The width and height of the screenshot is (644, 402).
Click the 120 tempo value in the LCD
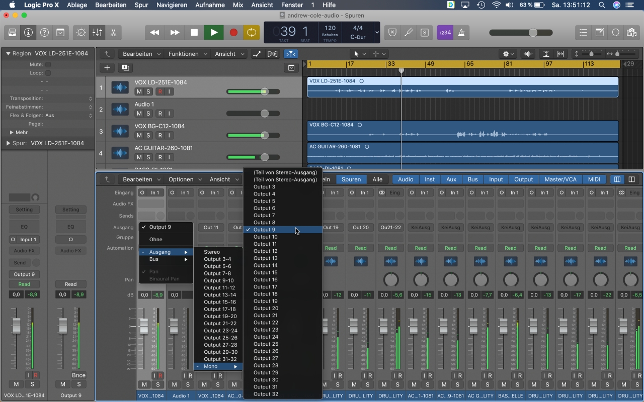[330, 28]
